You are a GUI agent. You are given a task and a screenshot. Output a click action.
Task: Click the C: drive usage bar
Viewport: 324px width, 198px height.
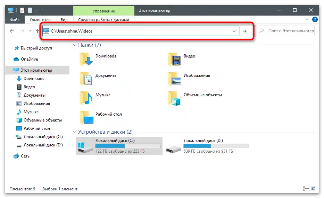[128, 146]
